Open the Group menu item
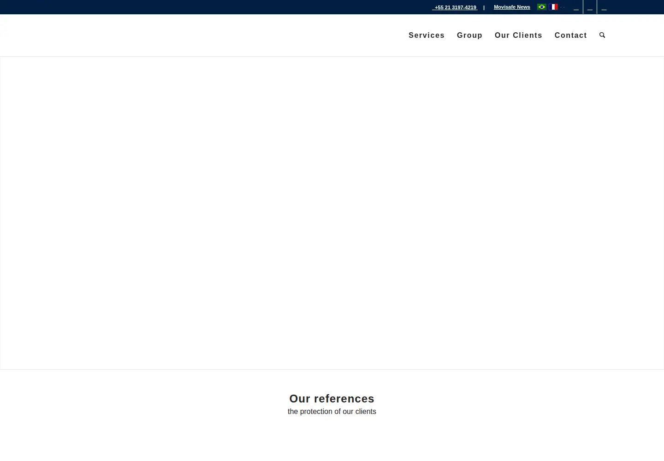Screen dimensions: 664x461 pos(469,35)
